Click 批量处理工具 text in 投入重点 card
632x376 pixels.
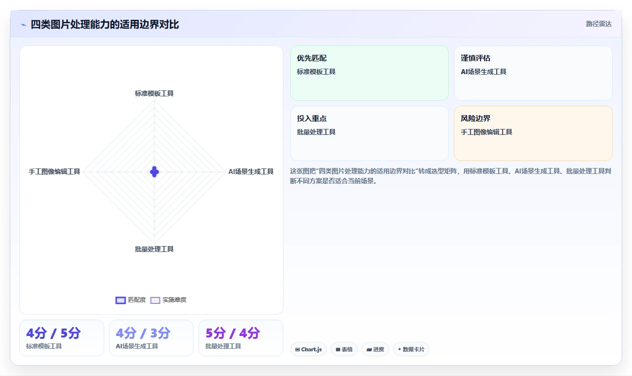(x=316, y=132)
